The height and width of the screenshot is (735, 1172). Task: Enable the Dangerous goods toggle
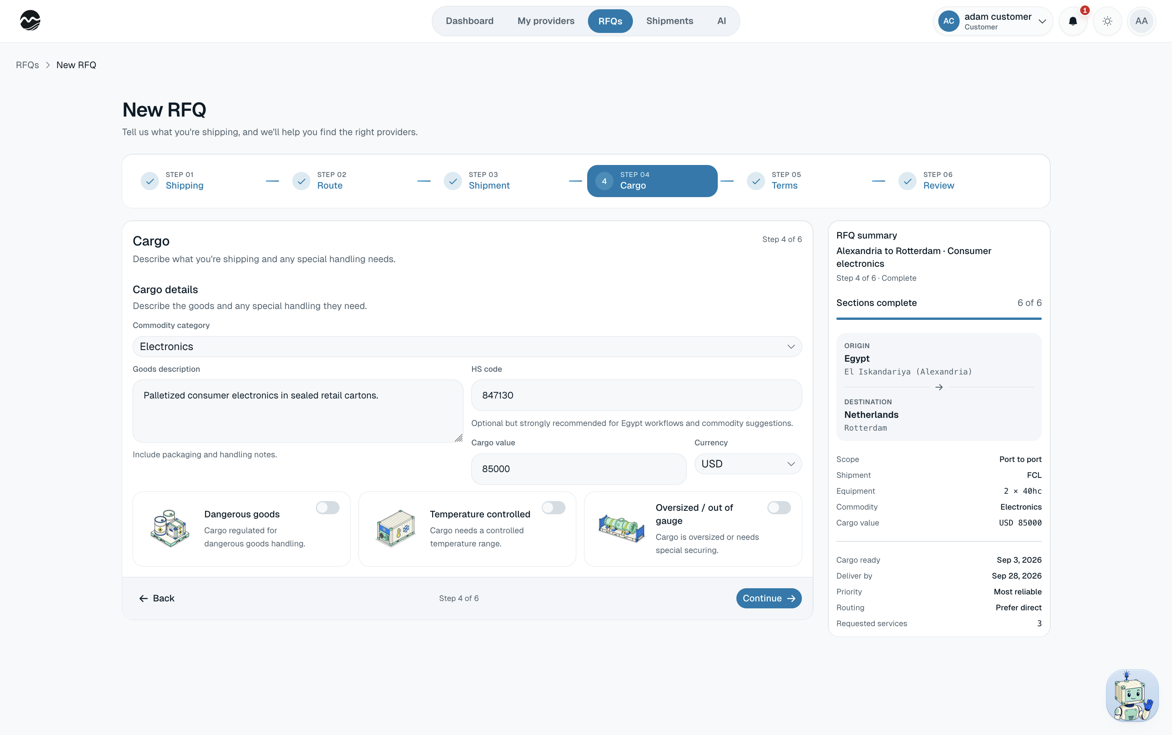coord(327,508)
